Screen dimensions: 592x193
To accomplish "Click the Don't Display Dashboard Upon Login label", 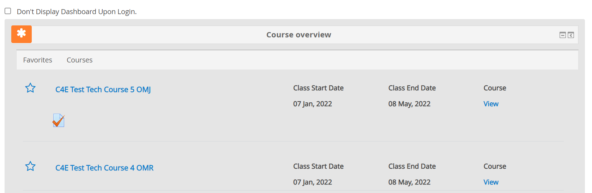I will 77,12.
